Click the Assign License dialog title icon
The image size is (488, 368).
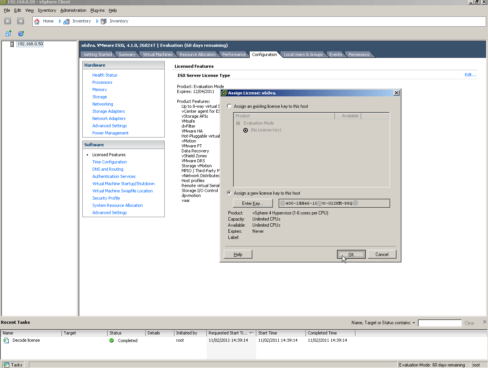click(224, 93)
